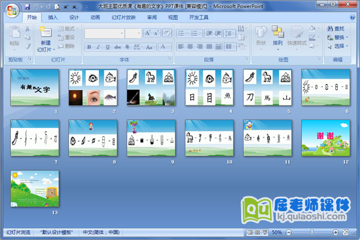Switch to the 幻灯片放映 tab
Image resolution: width=360 pixels, height=240 pixels.
[x=123, y=18]
